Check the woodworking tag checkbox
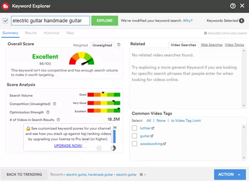 (134, 144)
